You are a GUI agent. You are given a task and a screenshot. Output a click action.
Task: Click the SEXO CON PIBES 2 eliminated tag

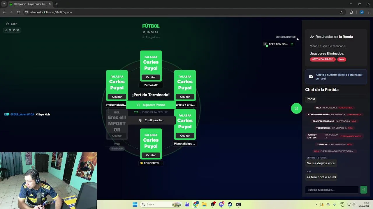323,59
